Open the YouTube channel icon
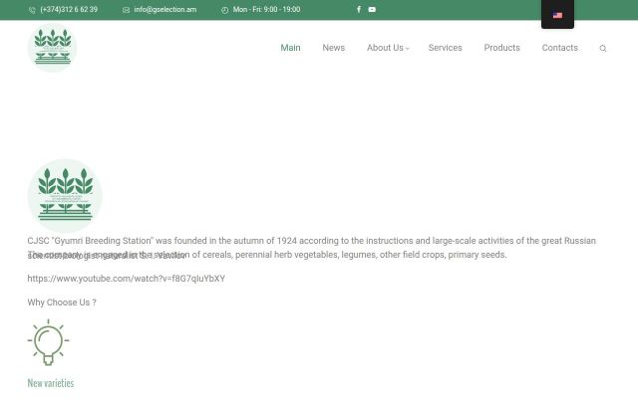The height and width of the screenshot is (398, 638). [x=372, y=9]
